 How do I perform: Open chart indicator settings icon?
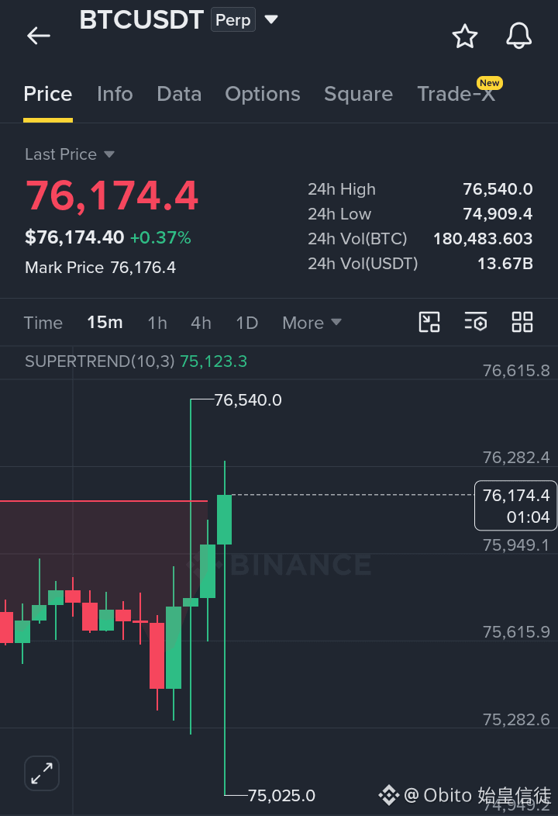tap(475, 322)
